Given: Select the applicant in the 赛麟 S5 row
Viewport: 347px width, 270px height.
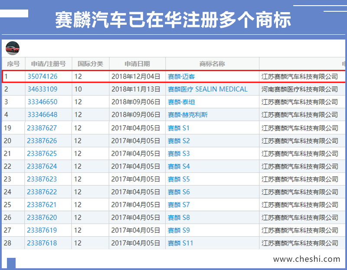Looking at the screenshot, I should click(300, 179).
